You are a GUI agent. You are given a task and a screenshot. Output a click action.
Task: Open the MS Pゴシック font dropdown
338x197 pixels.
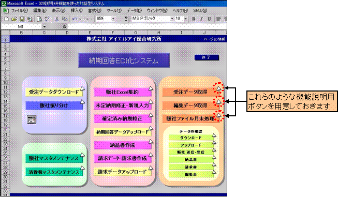coord(172,19)
